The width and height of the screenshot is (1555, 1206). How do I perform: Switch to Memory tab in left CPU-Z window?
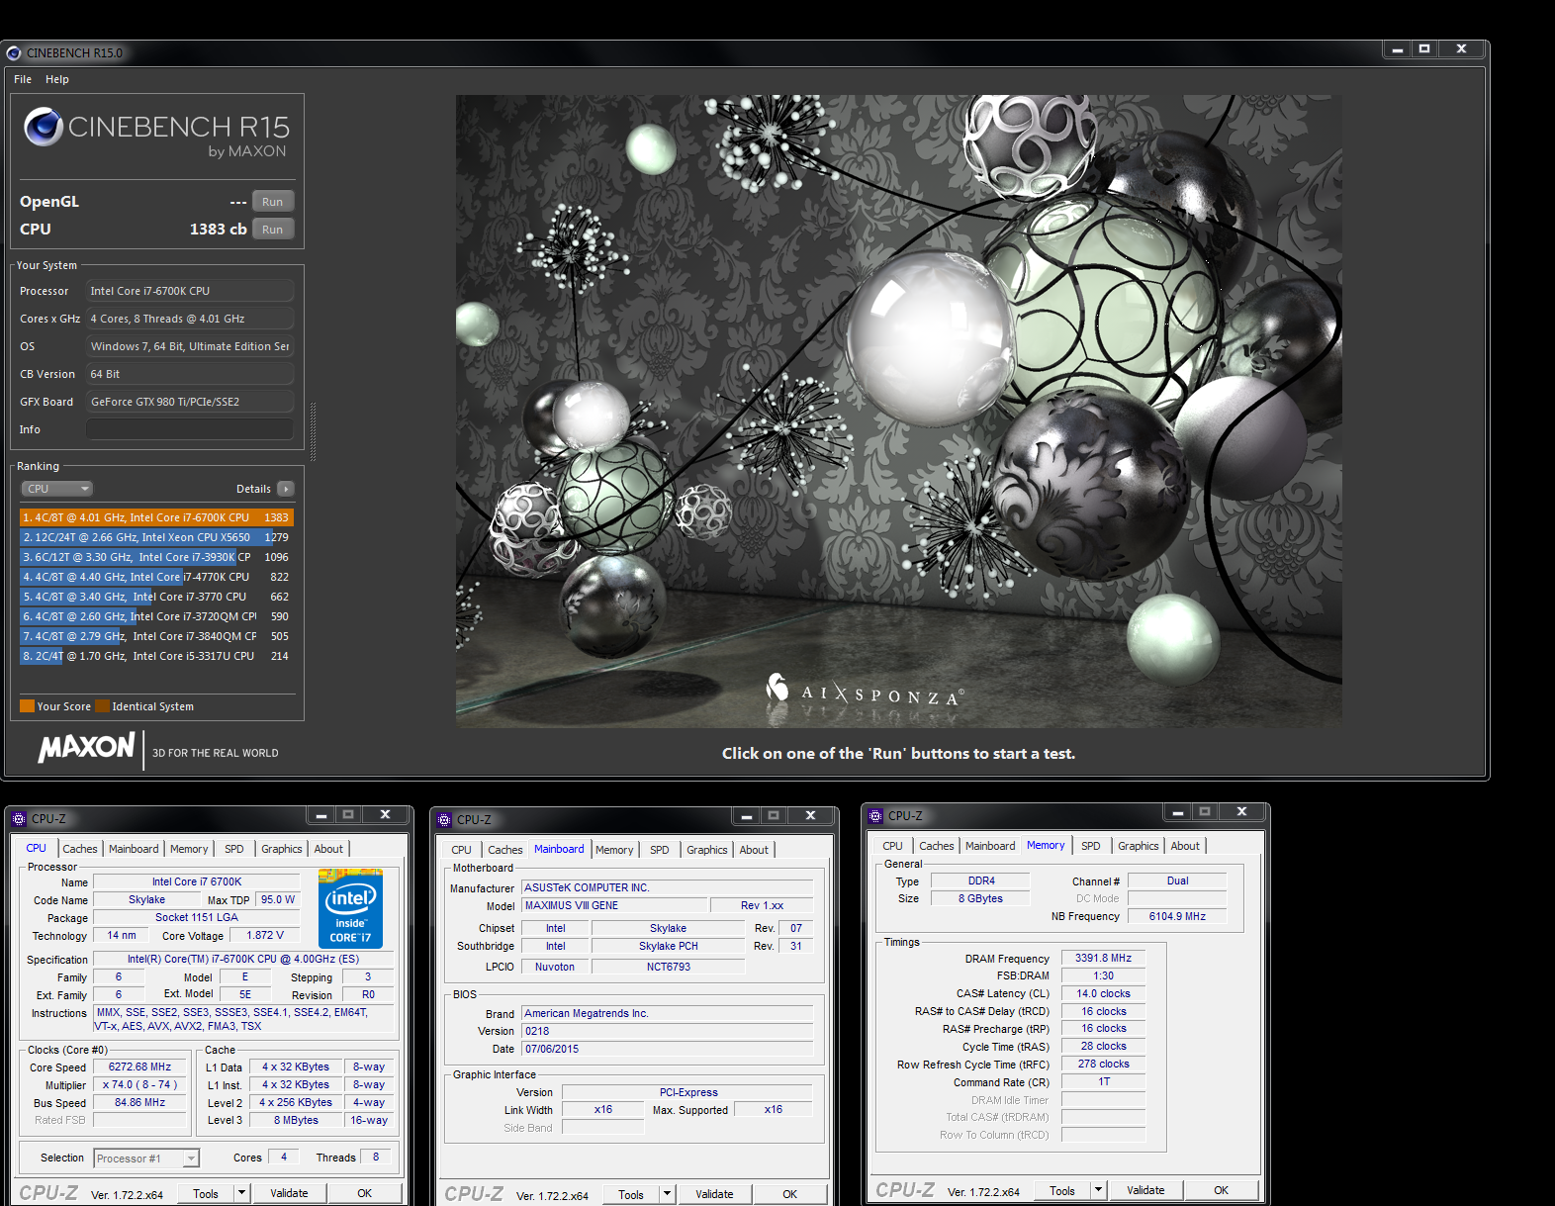(189, 849)
